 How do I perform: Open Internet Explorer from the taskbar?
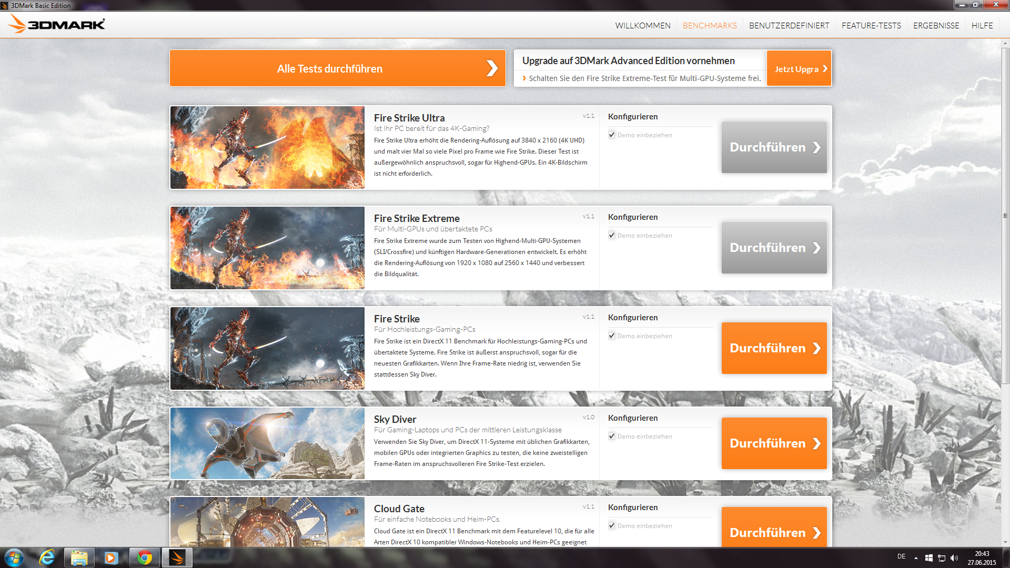47,557
